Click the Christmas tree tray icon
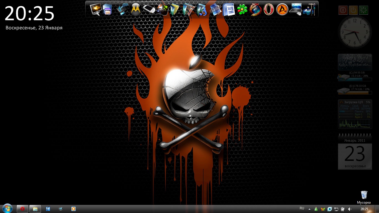This screenshot has width=379, height=213. 316,209
